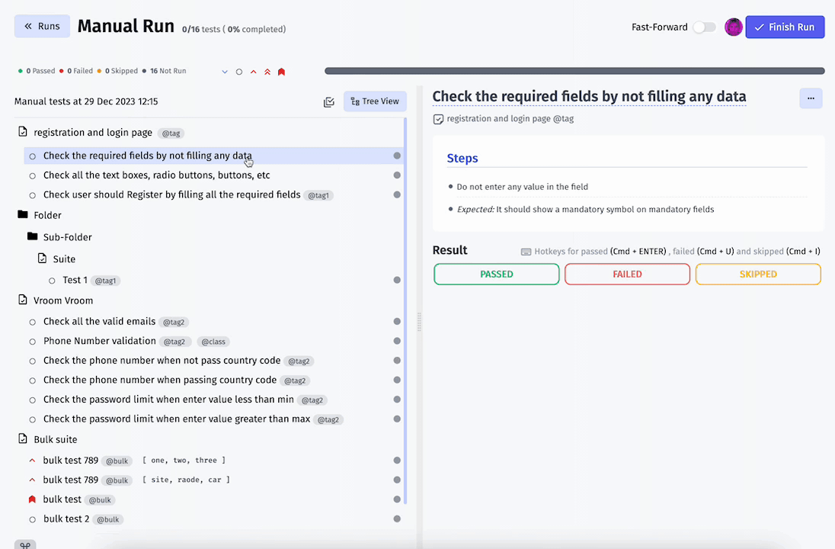Open the user avatar profile icon
This screenshot has width=835, height=549.
click(x=733, y=27)
